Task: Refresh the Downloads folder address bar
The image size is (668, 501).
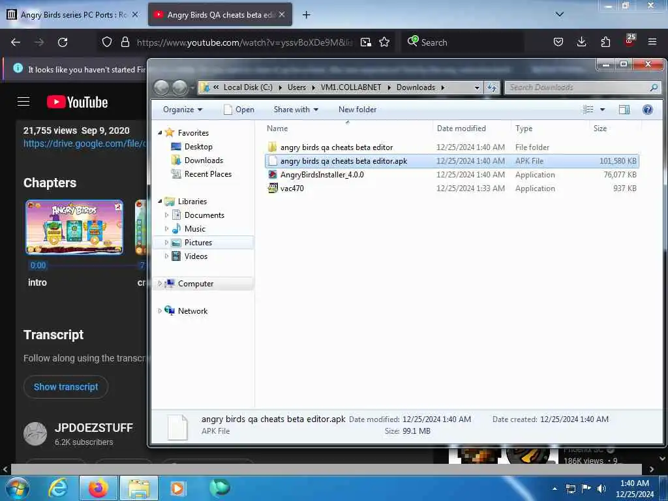Action: 492,87
